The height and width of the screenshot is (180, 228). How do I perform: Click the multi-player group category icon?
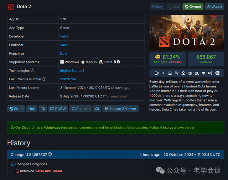click(190, 73)
